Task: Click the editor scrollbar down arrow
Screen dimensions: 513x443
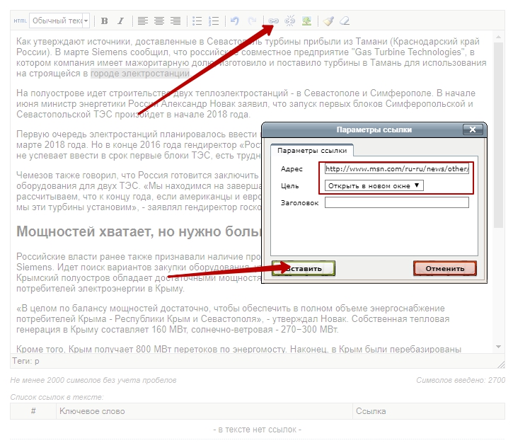Action: 498,347
